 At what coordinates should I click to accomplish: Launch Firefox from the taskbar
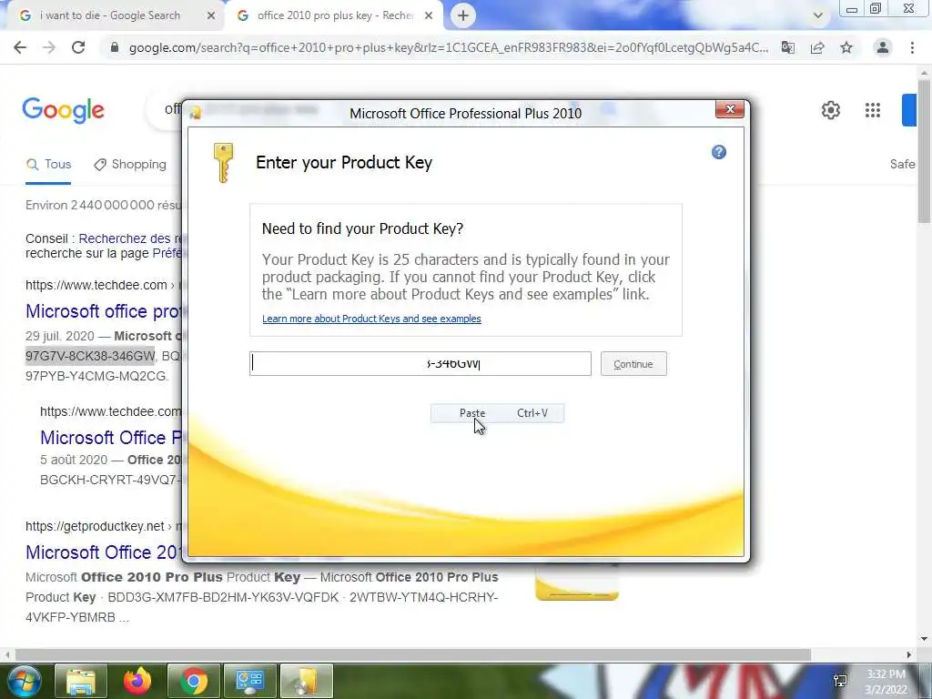pos(137,682)
